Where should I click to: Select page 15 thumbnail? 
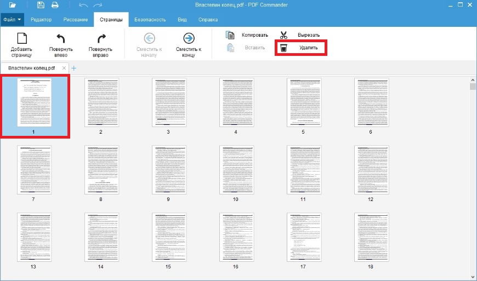click(x=169, y=237)
